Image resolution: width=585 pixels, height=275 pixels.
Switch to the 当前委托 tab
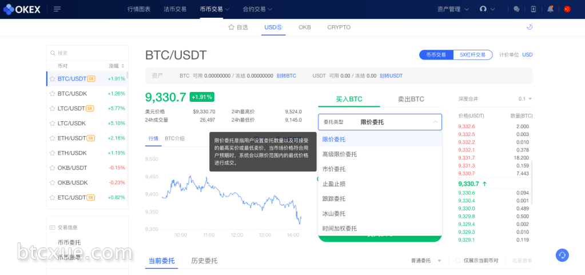coord(161,261)
